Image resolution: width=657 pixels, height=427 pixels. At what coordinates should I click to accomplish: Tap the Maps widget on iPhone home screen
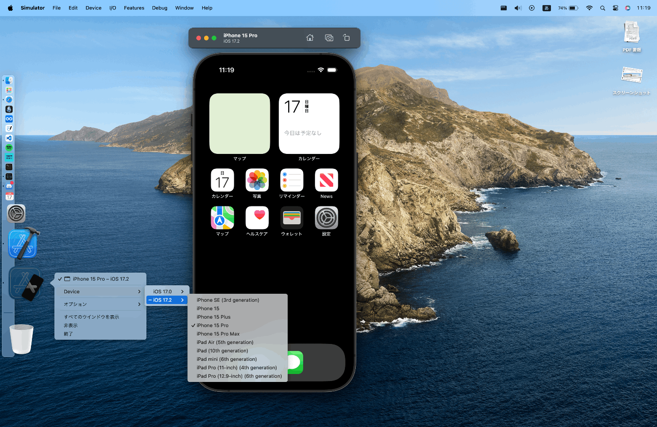click(x=240, y=123)
